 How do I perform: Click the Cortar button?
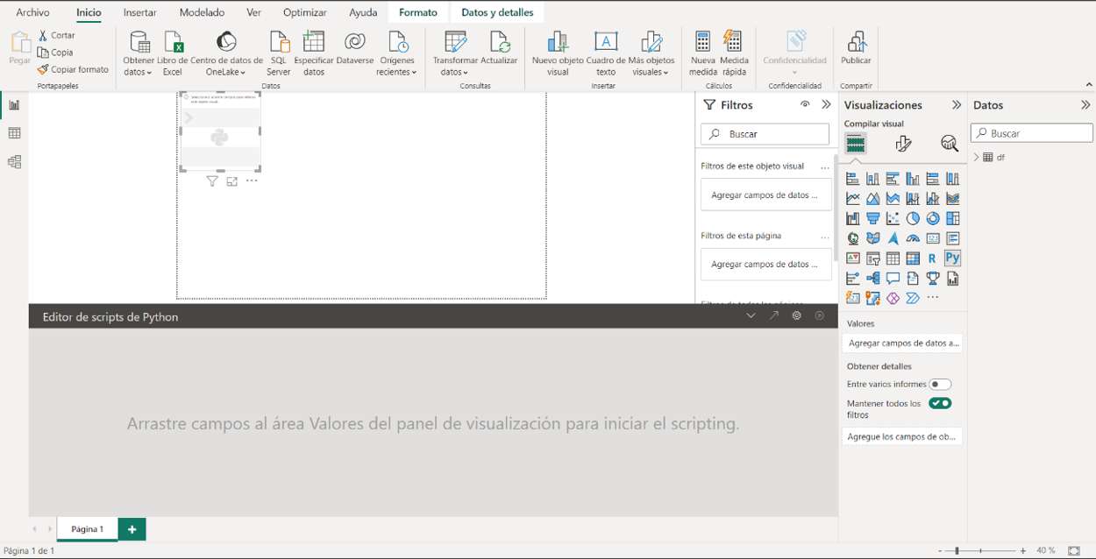coord(56,35)
